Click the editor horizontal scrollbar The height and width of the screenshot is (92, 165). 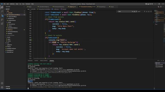(x=85, y=59)
